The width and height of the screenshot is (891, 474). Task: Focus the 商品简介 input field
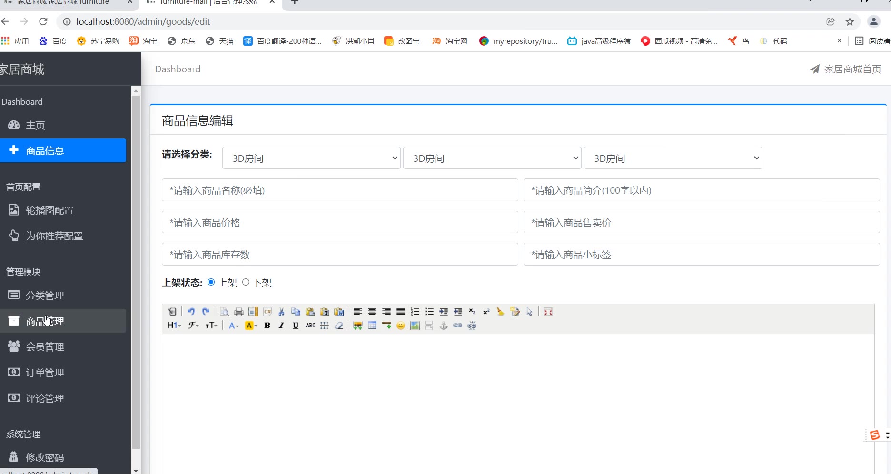pyautogui.click(x=702, y=190)
